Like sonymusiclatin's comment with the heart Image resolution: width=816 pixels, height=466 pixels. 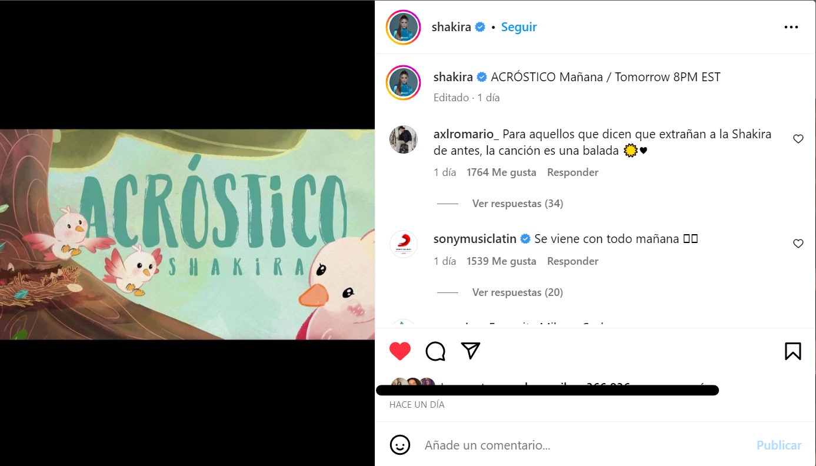click(798, 244)
